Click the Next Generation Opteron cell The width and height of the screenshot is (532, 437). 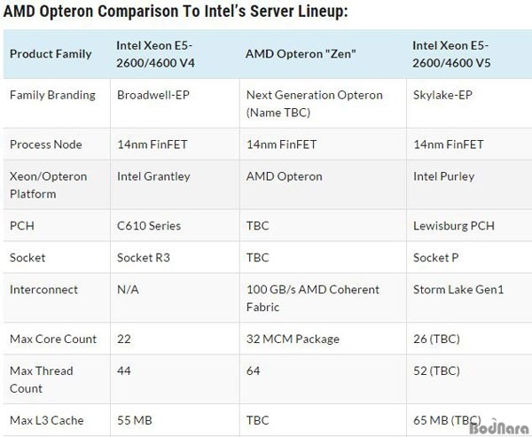coord(314,104)
